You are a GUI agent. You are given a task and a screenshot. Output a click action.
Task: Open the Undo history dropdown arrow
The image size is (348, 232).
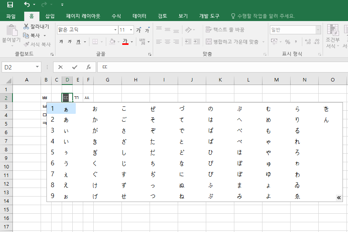point(34,4)
